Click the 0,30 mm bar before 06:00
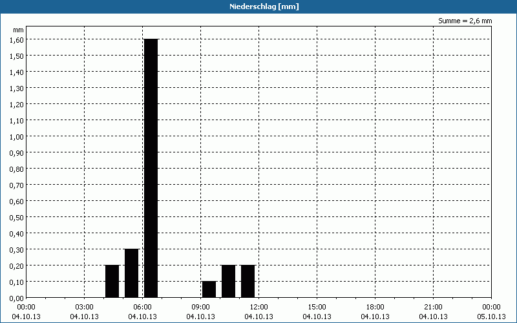517x323 pixels. pos(132,273)
